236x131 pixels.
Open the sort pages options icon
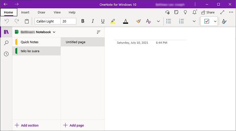tap(99, 32)
